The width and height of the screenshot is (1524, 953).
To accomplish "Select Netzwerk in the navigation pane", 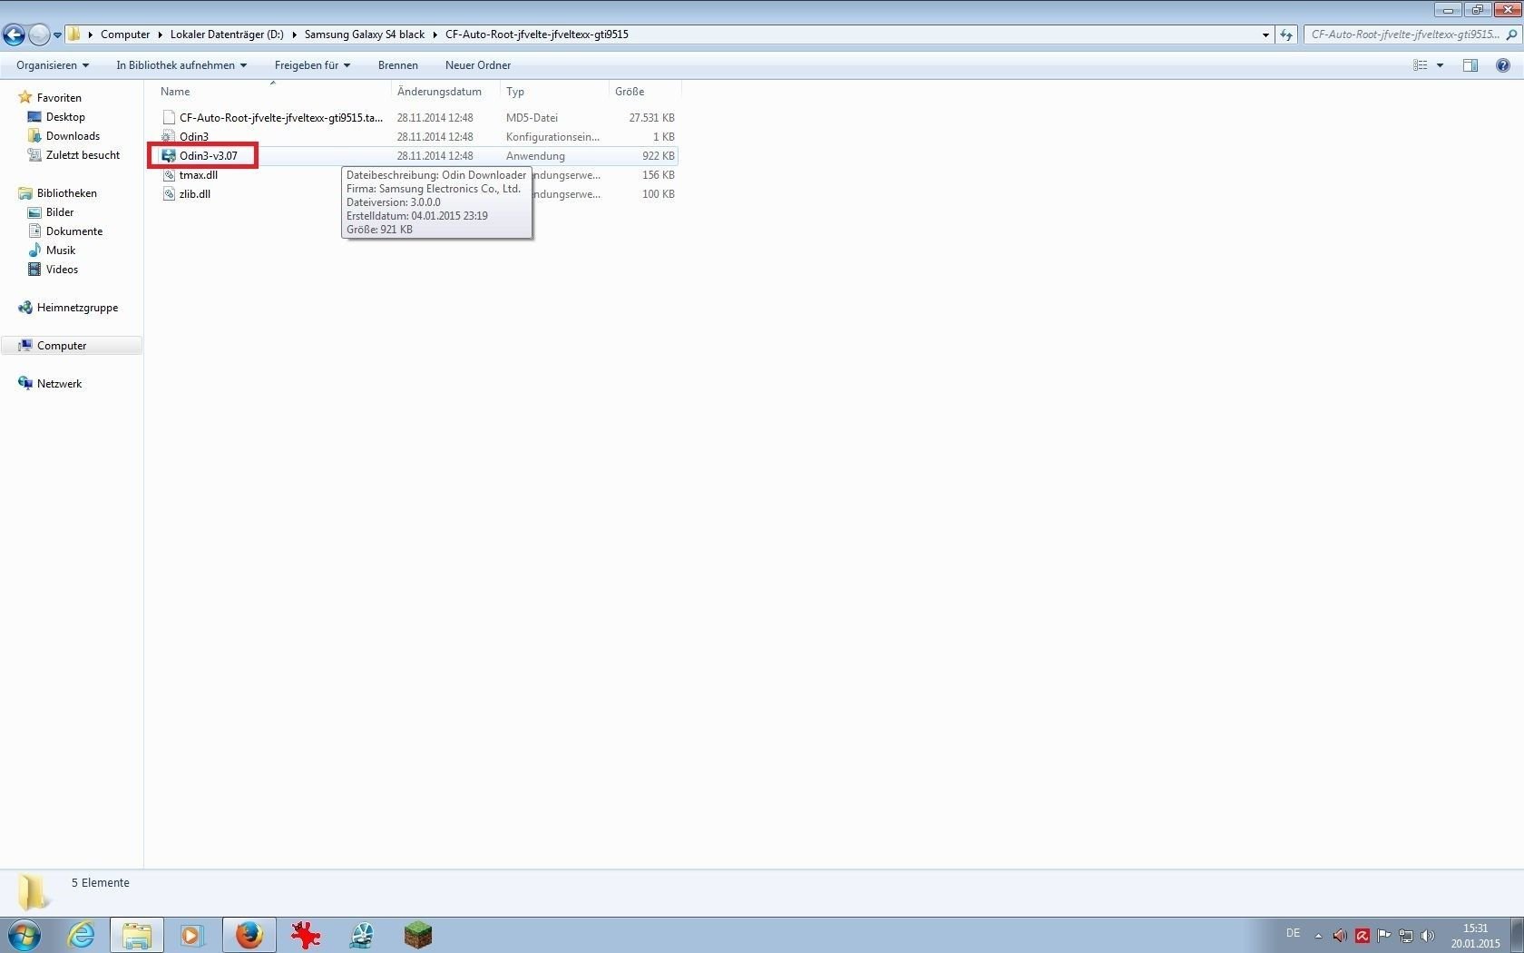I will pyautogui.click(x=59, y=384).
